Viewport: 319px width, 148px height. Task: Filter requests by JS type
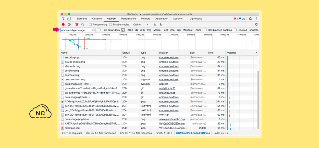136,30
